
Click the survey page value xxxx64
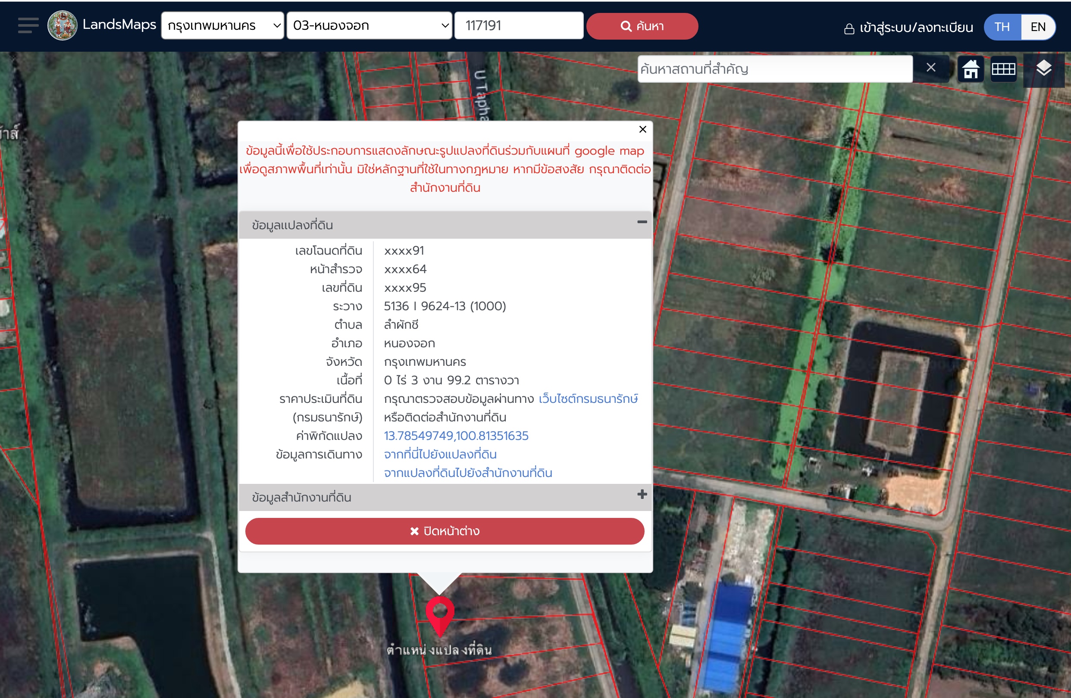tap(405, 269)
